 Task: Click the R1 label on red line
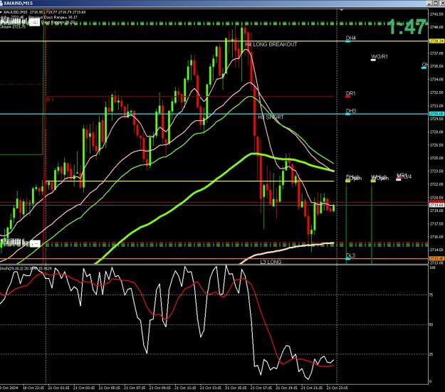pos(50,100)
